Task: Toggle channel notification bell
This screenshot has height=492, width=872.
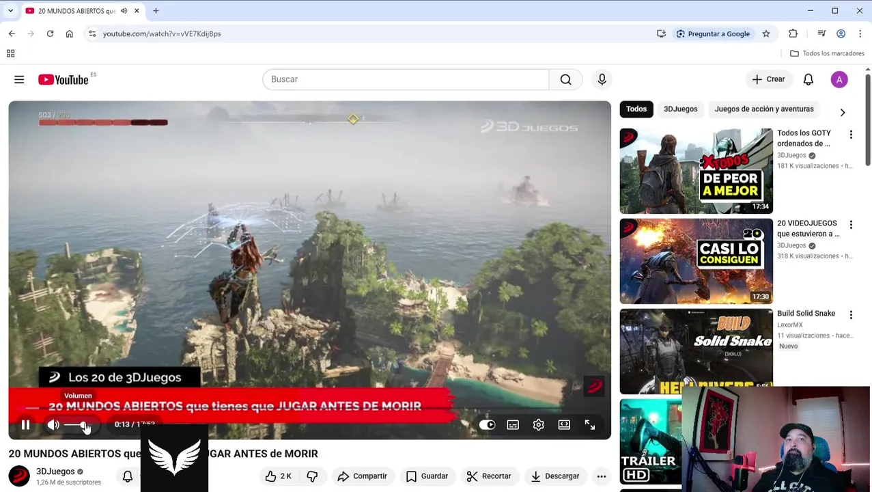Action: tap(128, 476)
